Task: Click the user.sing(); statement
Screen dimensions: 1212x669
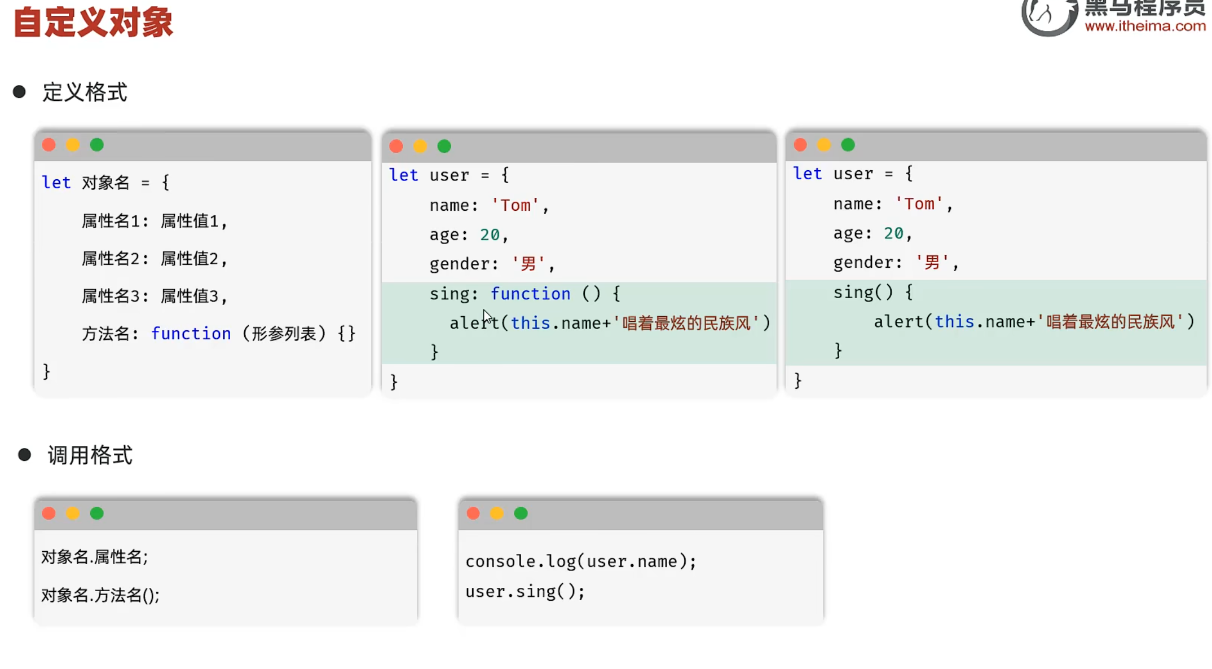Action: pos(525,591)
